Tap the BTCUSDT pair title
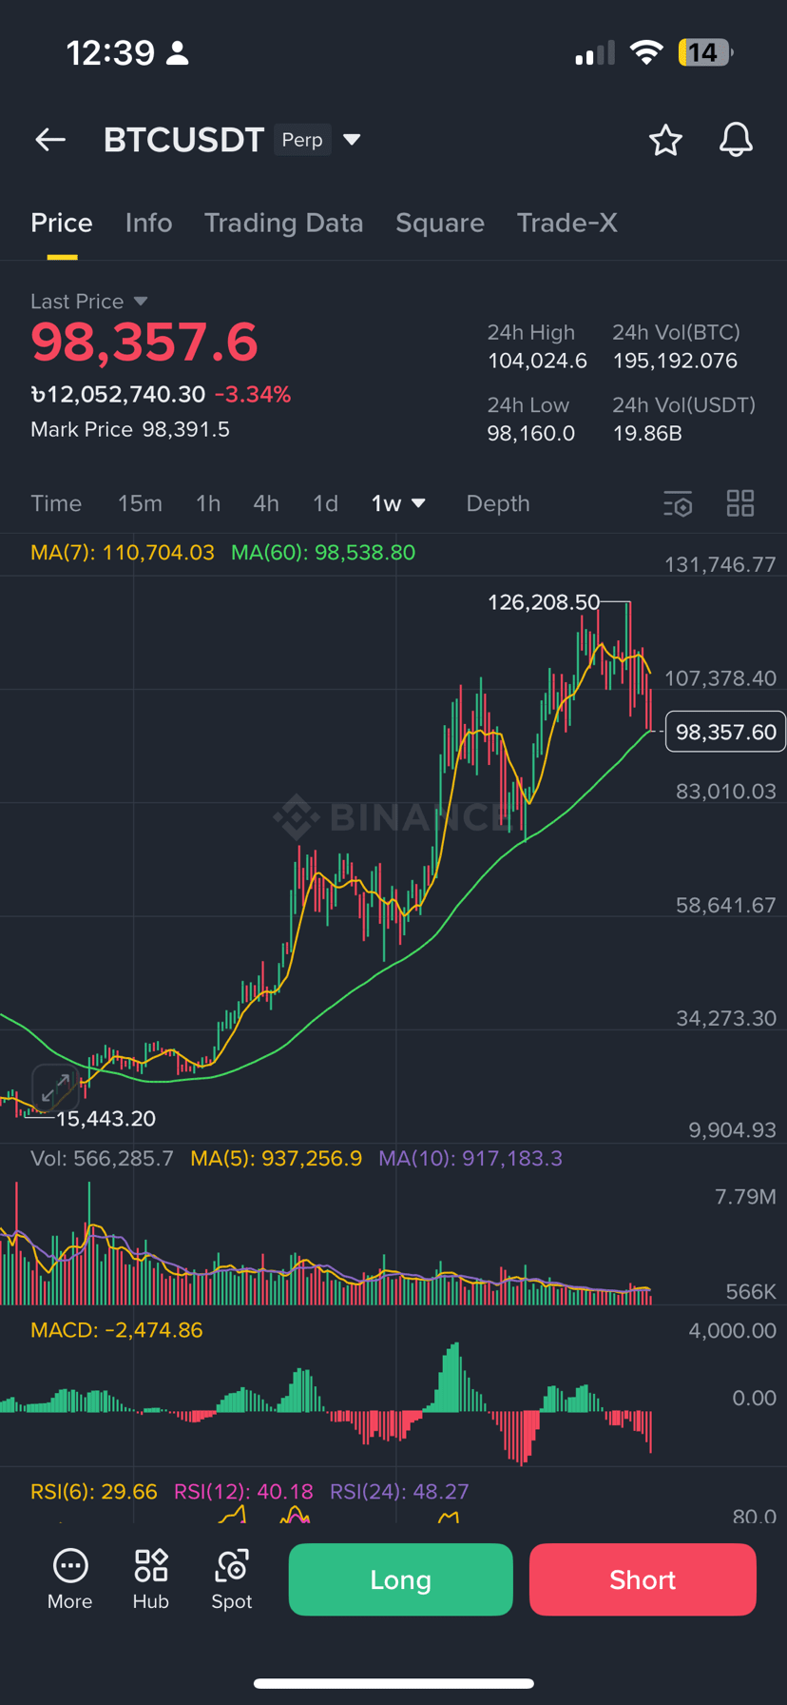Screen dimensions: 787x1705 pos(183,140)
